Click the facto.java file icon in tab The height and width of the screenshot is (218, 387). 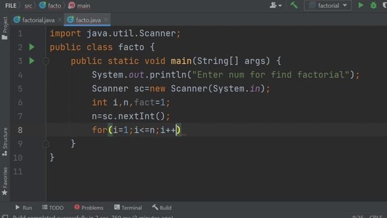click(x=71, y=19)
